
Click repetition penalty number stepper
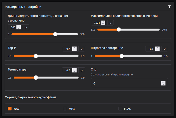(157, 49)
